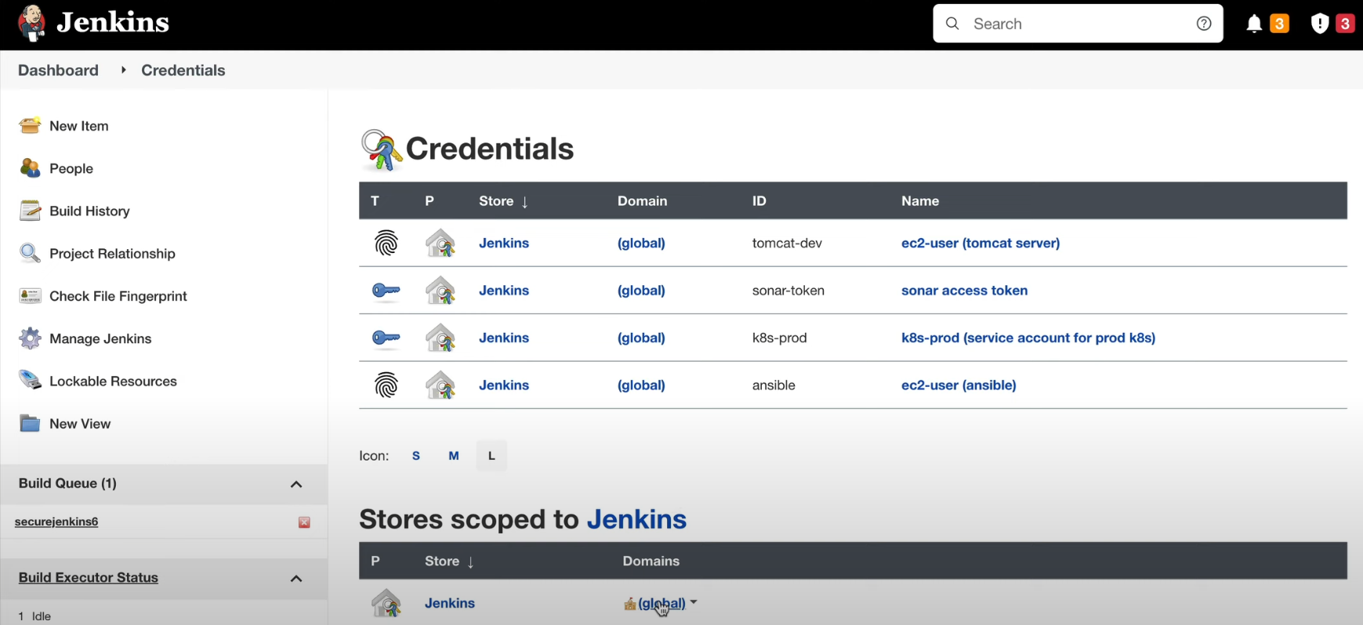Click the Jenkins butler logo icon

click(x=32, y=23)
